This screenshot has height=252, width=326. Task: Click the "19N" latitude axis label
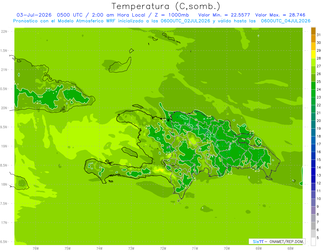(x=4, y=146)
